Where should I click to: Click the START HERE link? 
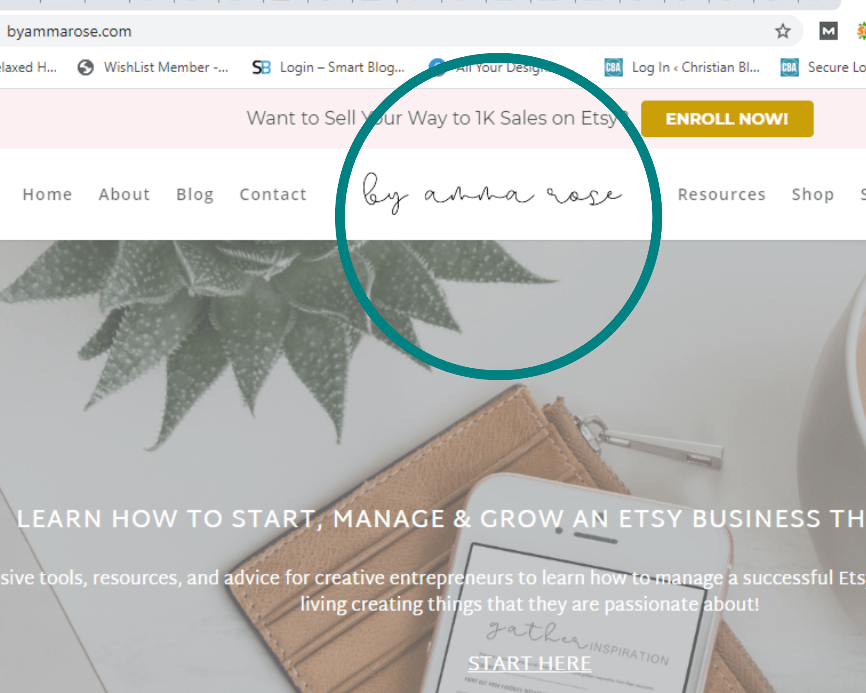530,664
